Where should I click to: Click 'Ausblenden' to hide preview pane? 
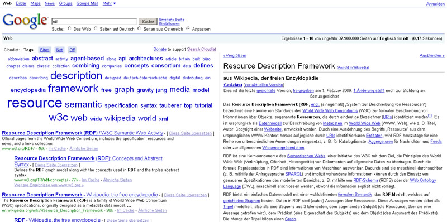click(432, 56)
